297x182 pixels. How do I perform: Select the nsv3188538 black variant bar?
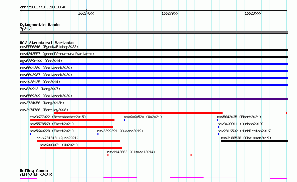[254, 141]
